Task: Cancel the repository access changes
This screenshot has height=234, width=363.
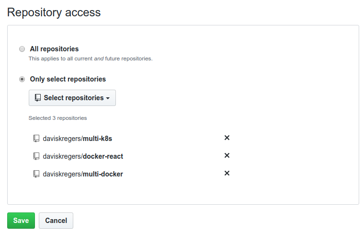Action: click(x=56, y=221)
